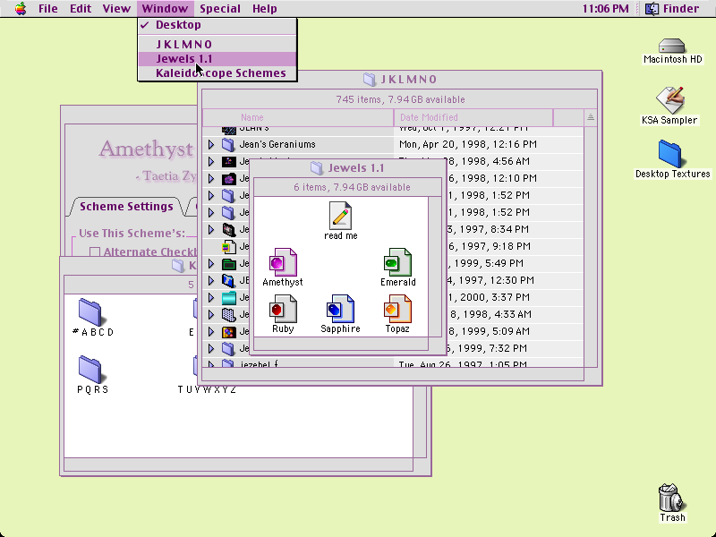
Task: Open the Edit menu
Action: (x=81, y=9)
